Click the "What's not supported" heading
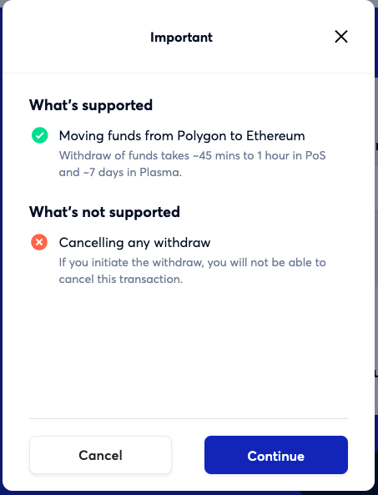 [x=104, y=211]
